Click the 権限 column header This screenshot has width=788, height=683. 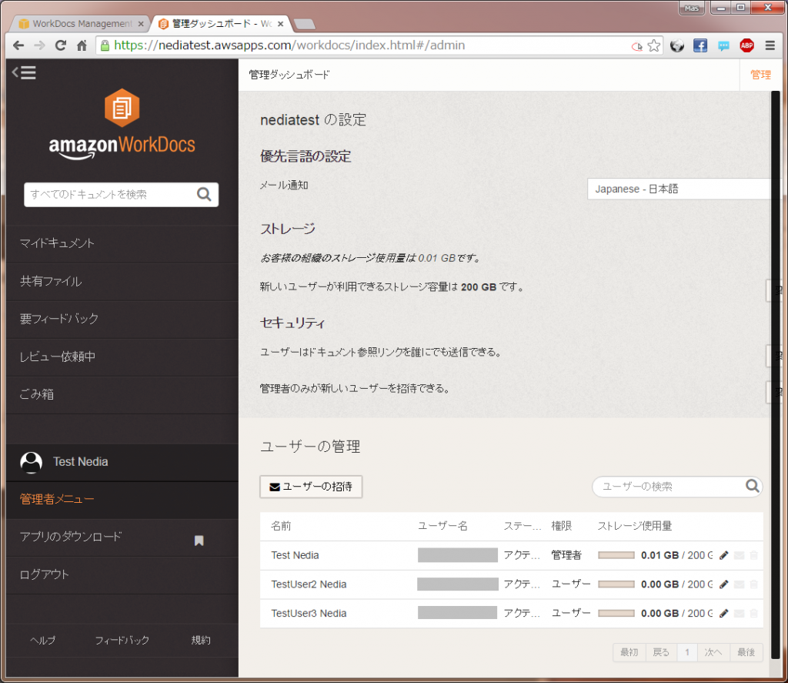click(561, 526)
